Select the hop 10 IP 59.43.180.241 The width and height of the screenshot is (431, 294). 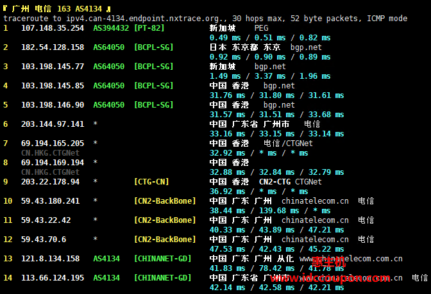coord(50,201)
